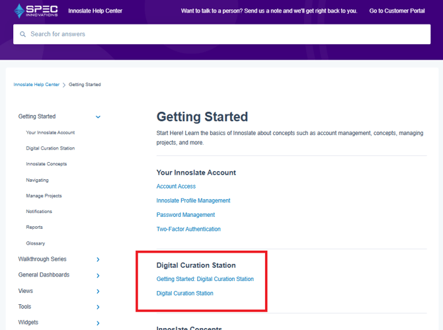Expand the Widgets chevron

(98, 323)
